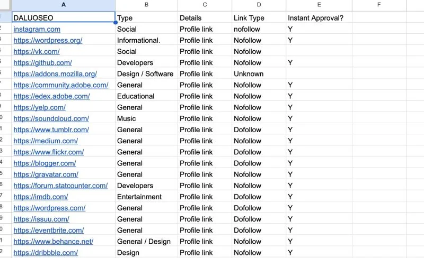Viewport: 424px width, 258px height.
Task: Select the General / Design cell
Action: pyautogui.click(x=147, y=242)
